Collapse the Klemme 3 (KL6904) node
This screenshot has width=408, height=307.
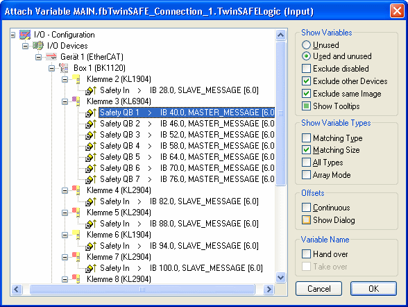(x=65, y=101)
